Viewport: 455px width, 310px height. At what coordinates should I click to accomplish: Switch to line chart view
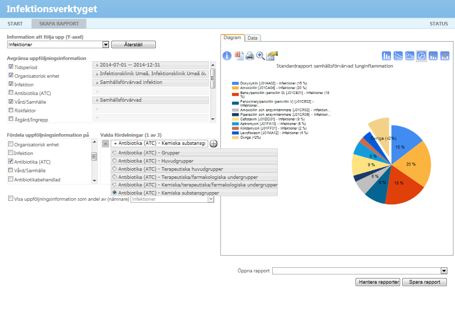click(398, 56)
